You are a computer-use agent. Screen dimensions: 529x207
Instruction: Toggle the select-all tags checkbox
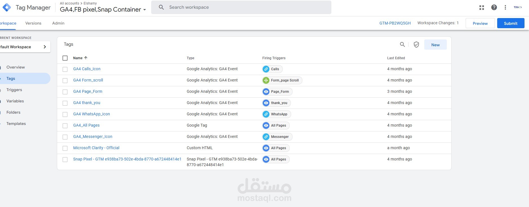coord(65,58)
